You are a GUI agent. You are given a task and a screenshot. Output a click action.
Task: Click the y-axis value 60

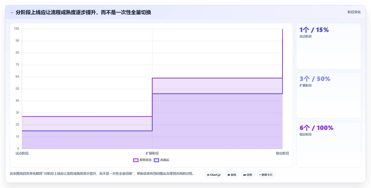(x=17, y=77)
